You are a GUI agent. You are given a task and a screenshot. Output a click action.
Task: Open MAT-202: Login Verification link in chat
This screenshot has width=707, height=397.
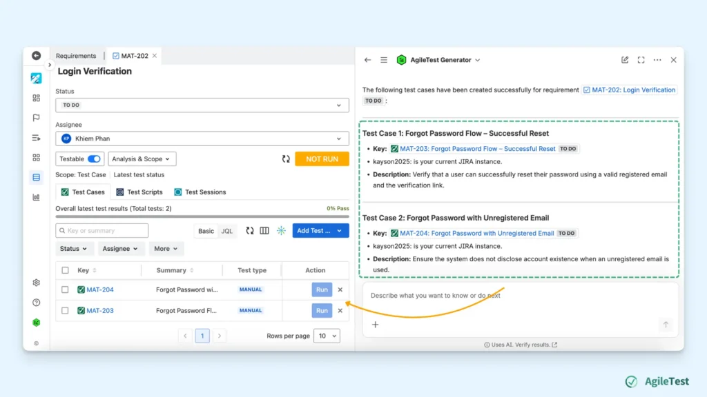(x=630, y=90)
